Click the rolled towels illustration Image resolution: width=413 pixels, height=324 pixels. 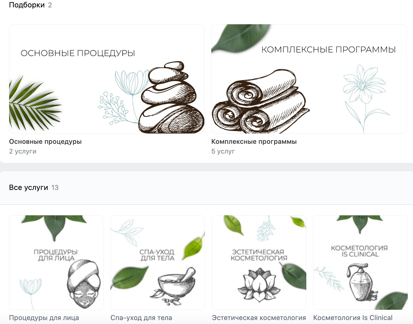261,102
